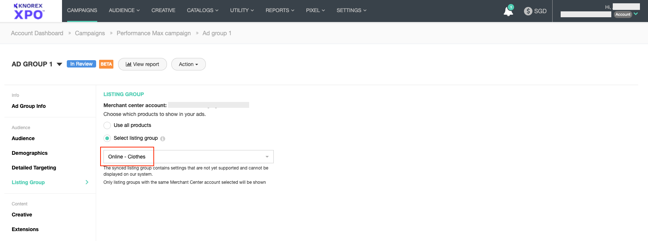Click the View report button

[142, 64]
